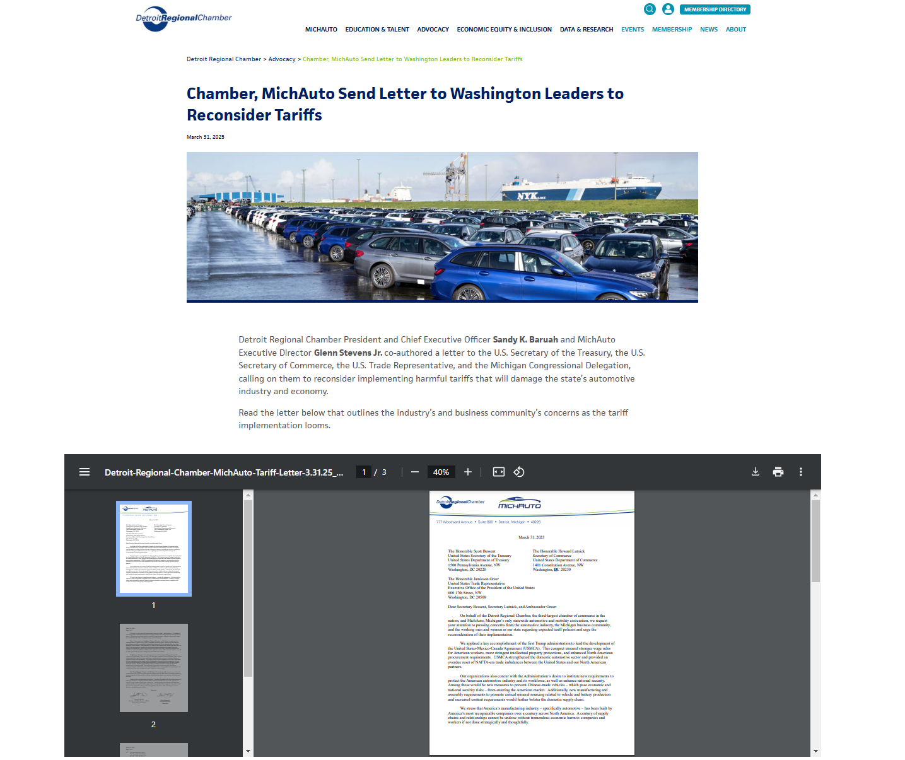905x760 pixels.
Task: Zoom out the PDF with minus icon
Action: tap(415, 472)
